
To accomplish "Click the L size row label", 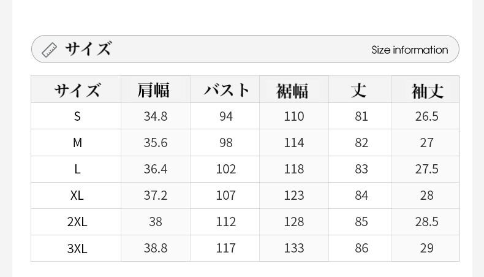I will [x=77, y=169].
